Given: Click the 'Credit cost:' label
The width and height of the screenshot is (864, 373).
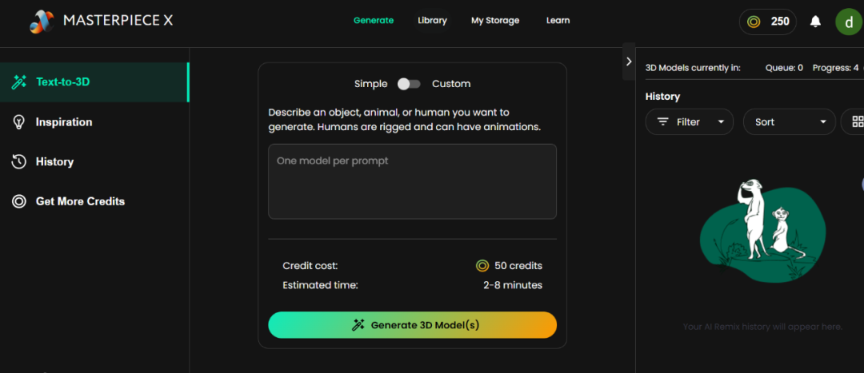Looking at the screenshot, I should point(310,266).
